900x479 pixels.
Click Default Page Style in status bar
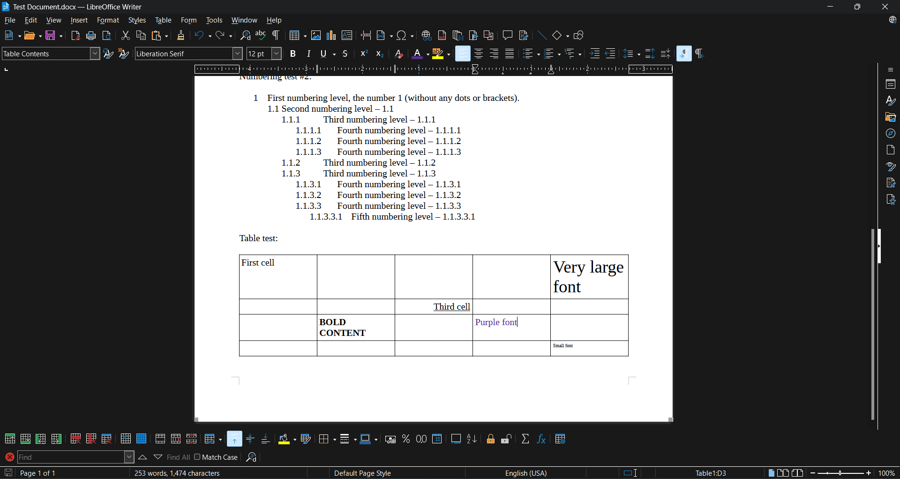coord(362,473)
